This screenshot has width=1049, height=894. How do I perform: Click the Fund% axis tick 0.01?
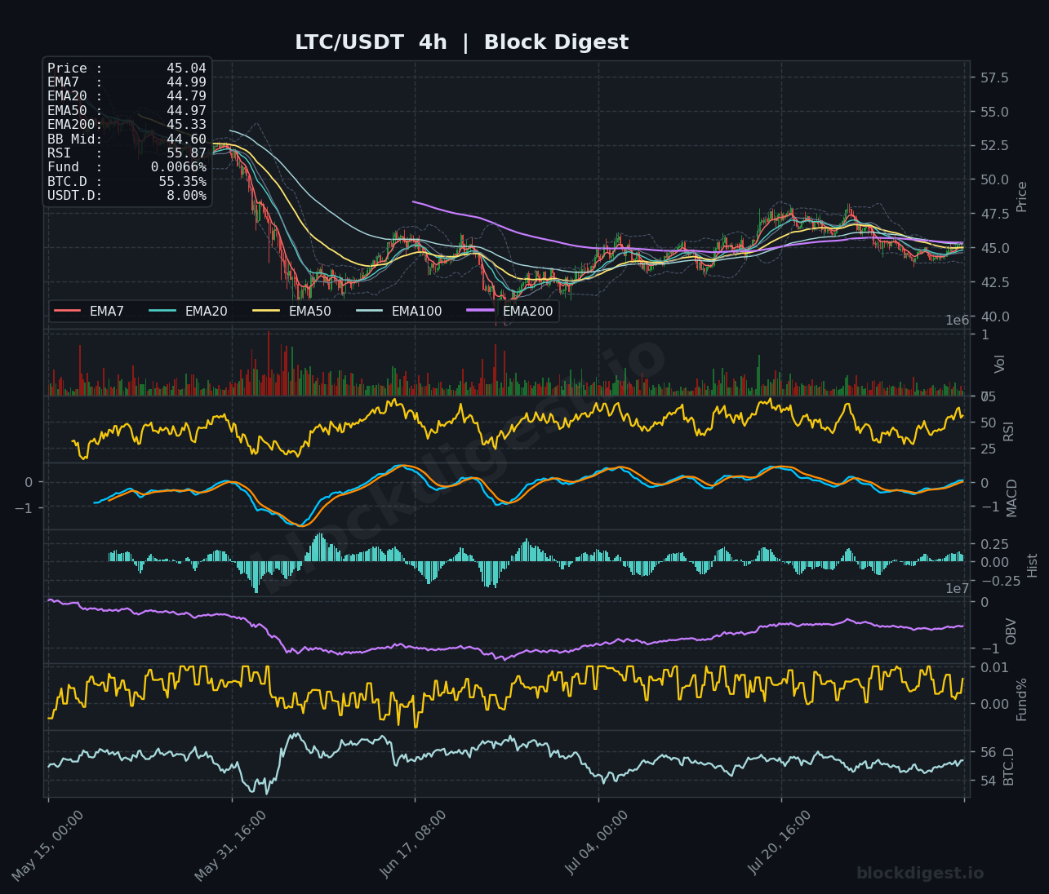pyautogui.click(x=993, y=668)
